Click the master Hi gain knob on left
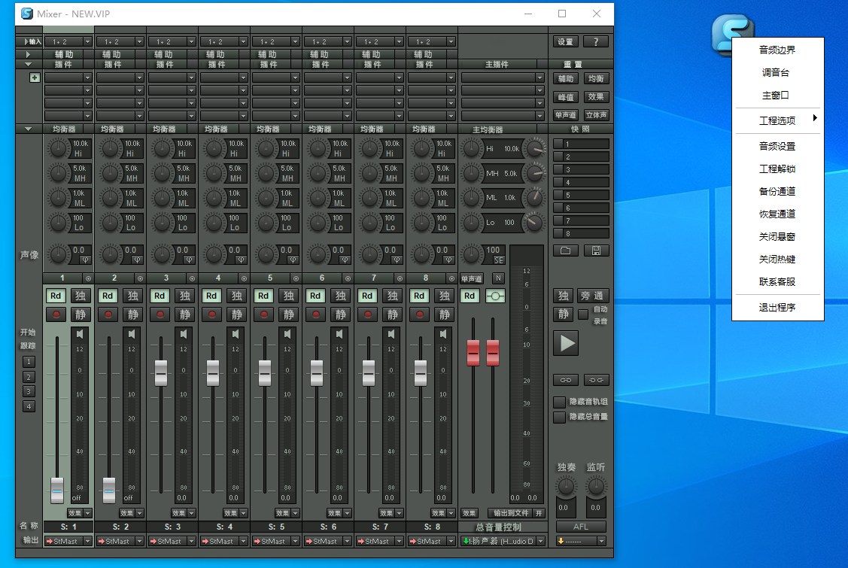The width and height of the screenshot is (848, 568). tap(472, 148)
